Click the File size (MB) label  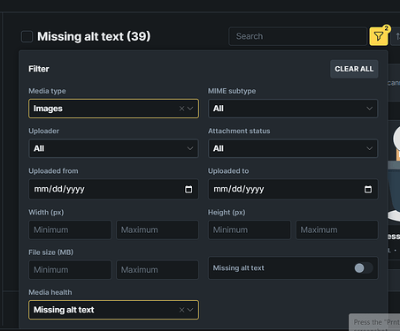(50, 252)
